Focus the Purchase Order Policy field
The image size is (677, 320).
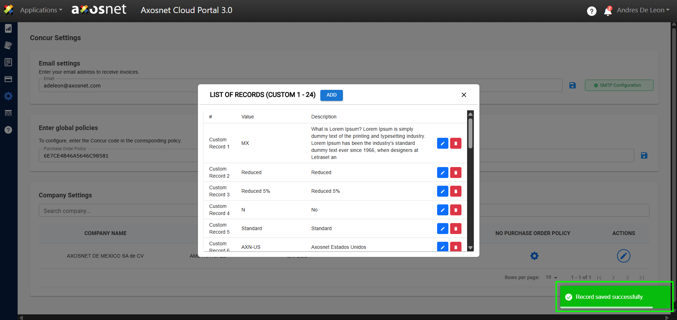click(x=337, y=155)
